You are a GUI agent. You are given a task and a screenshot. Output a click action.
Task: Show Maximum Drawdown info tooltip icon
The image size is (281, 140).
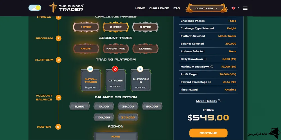point(212,67)
